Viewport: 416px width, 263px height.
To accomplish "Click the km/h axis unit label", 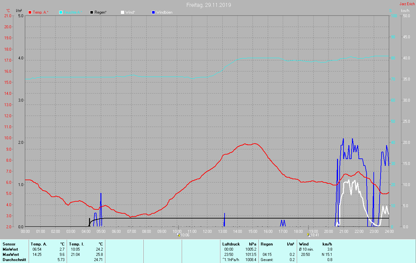I will point(405,11).
